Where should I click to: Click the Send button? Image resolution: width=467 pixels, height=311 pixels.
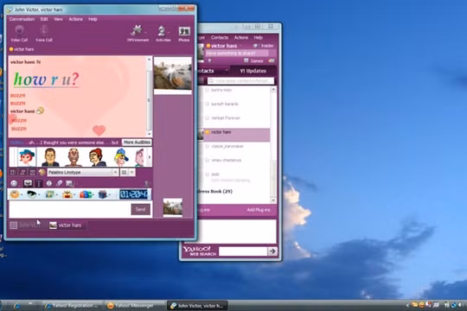click(140, 209)
